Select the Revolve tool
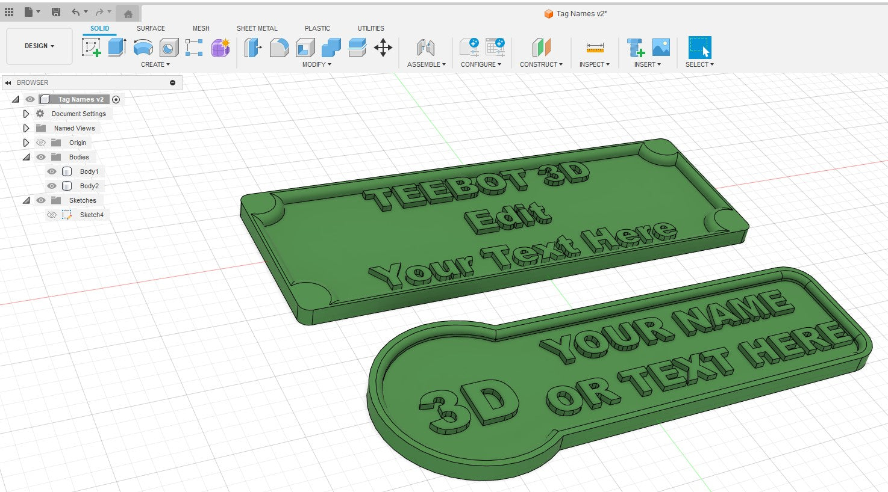 point(143,48)
